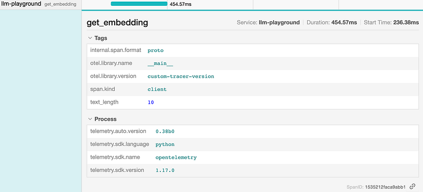423x192 pixels.
Task: Click the Duration 454.57ms header value
Action: (332, 22)
